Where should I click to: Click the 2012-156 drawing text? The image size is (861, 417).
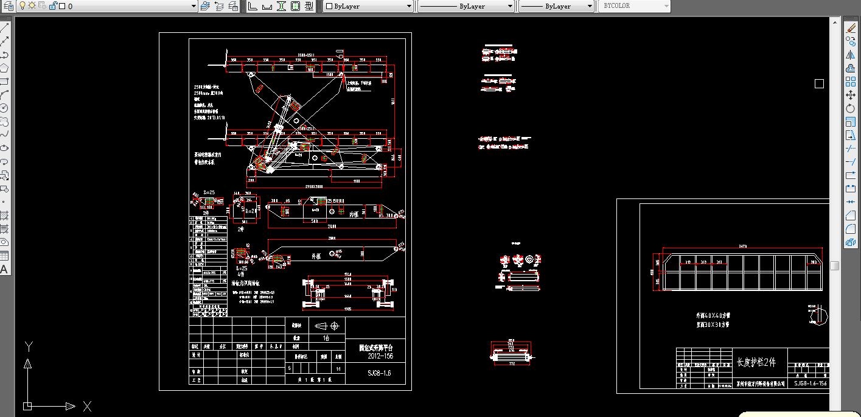click(381, 356)
